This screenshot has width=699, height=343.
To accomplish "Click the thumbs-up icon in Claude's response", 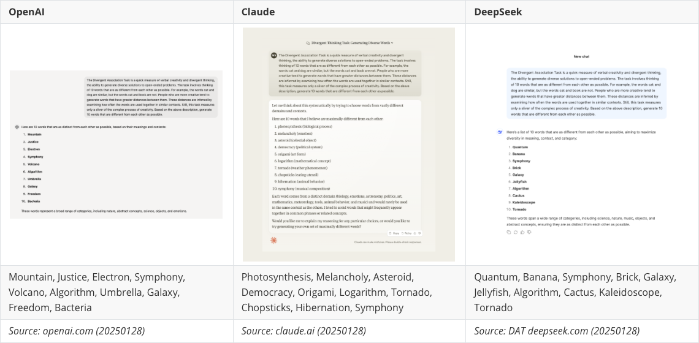I will point(414,233).
